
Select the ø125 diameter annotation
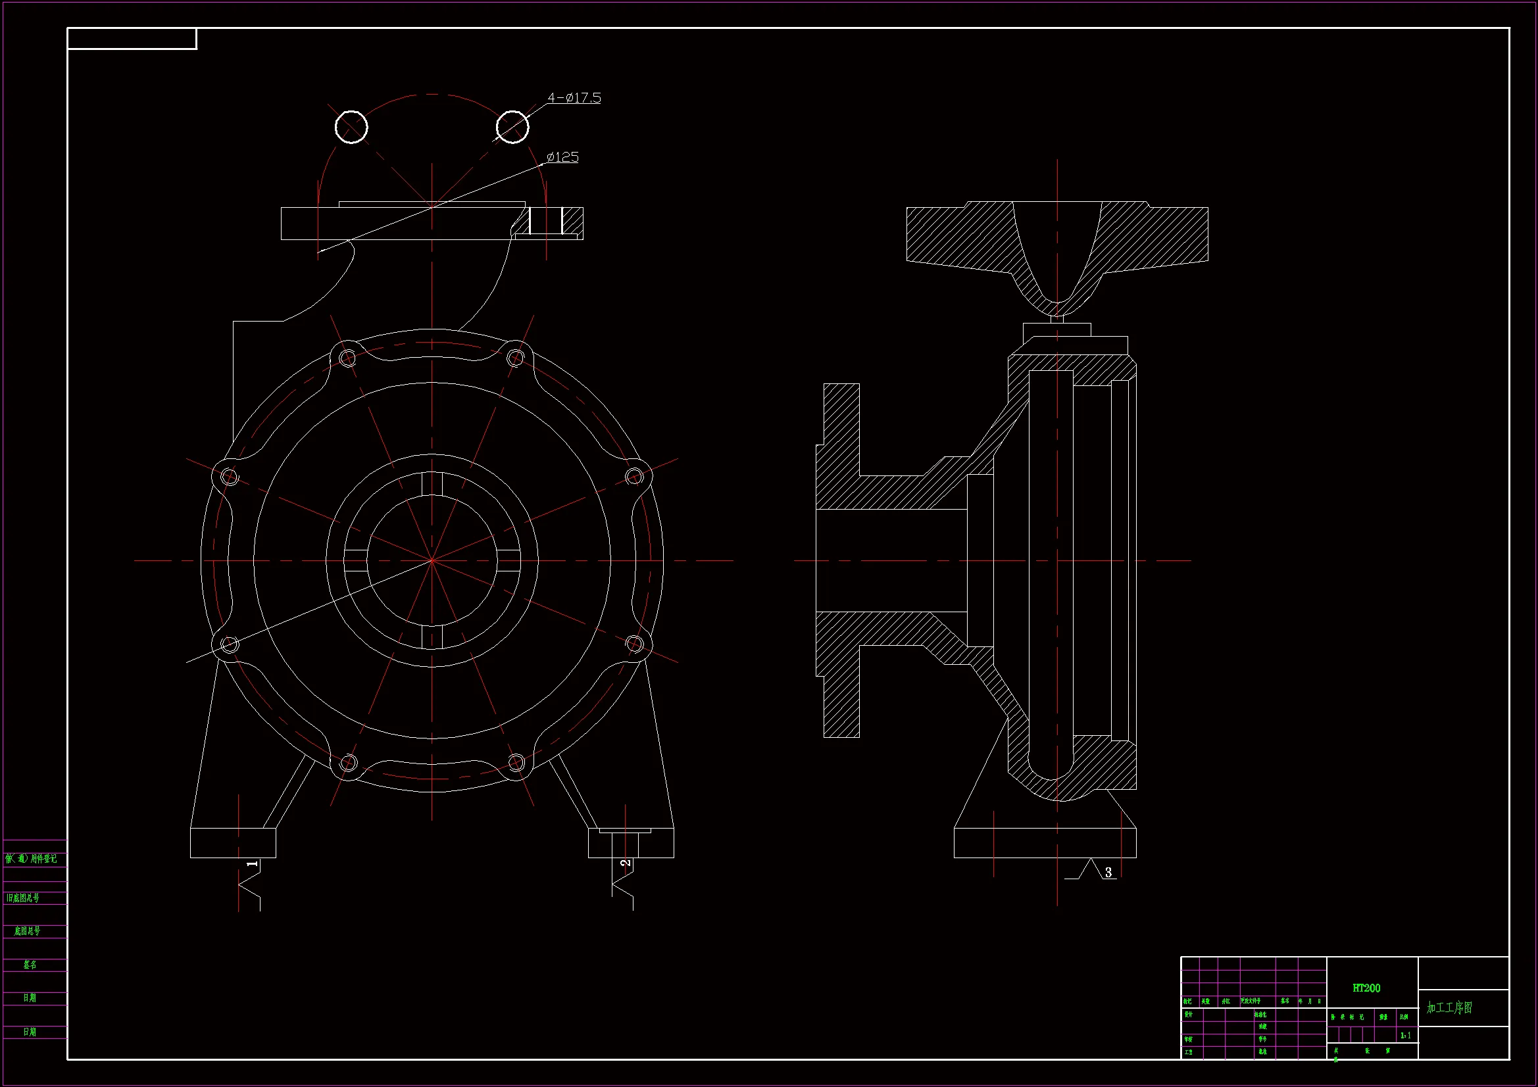pyautogui.click(x=562, y=157)
